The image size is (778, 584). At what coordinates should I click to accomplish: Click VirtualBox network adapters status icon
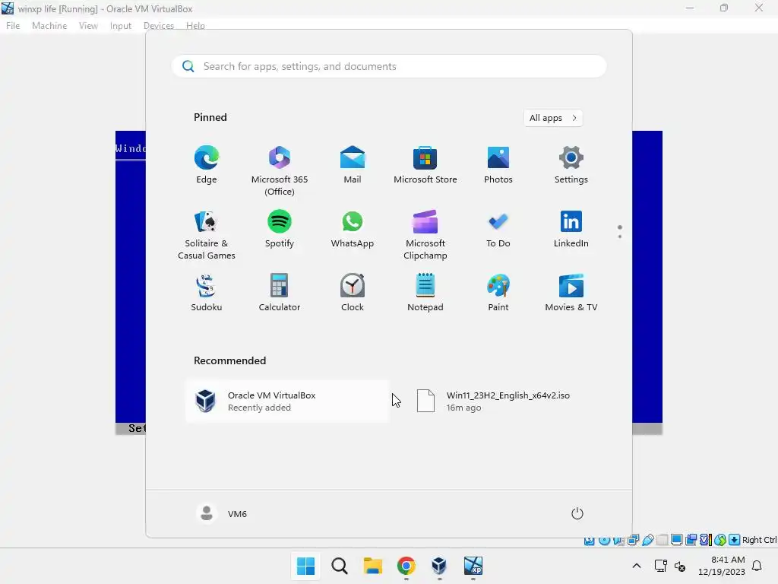(x=633, y=540)
